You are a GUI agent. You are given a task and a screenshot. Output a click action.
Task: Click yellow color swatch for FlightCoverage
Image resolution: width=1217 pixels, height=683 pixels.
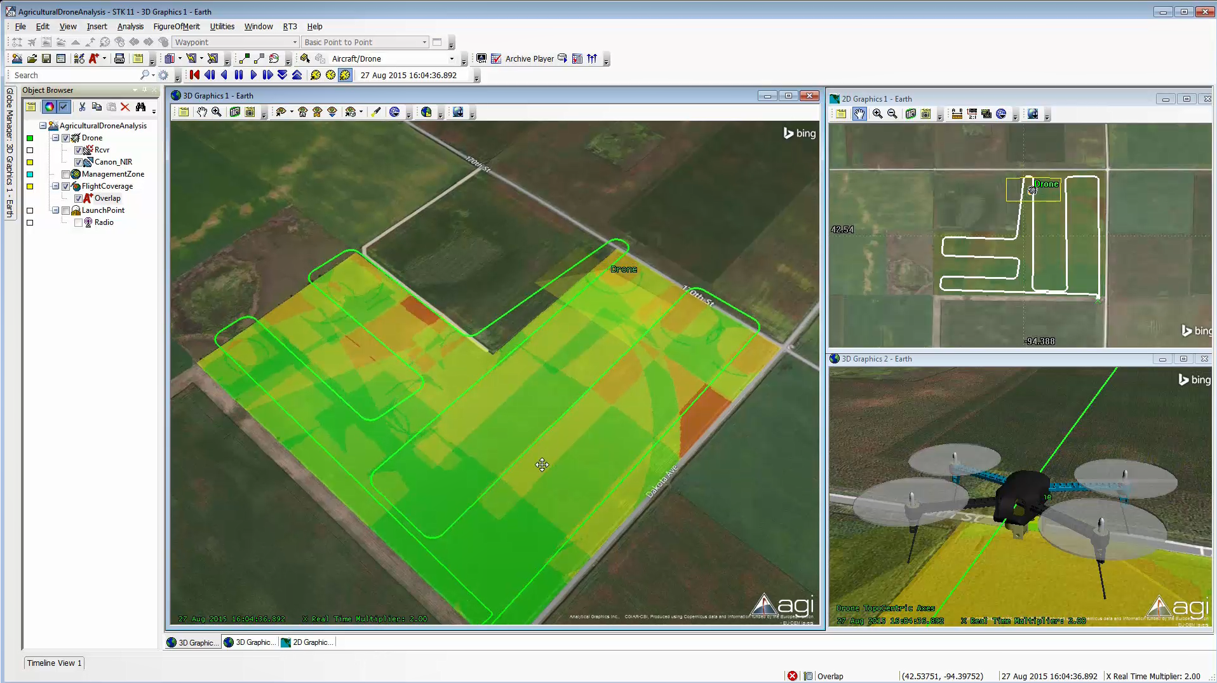point(30,186)
